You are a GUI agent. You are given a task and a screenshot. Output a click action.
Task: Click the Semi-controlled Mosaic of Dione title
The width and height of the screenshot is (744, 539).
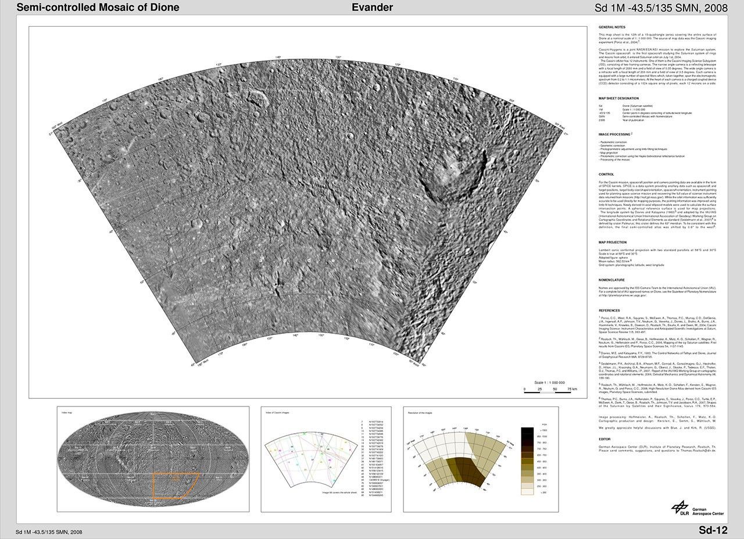[x=98, y=8]
